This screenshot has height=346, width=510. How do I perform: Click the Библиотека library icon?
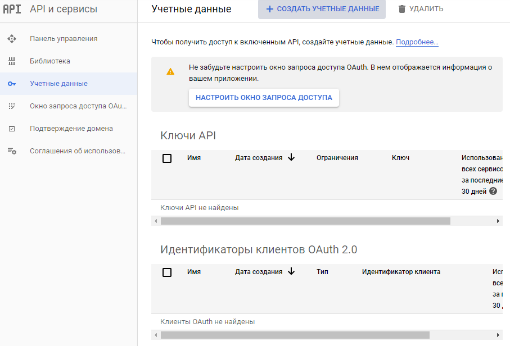pyautogui.click(x=12, y=61)
